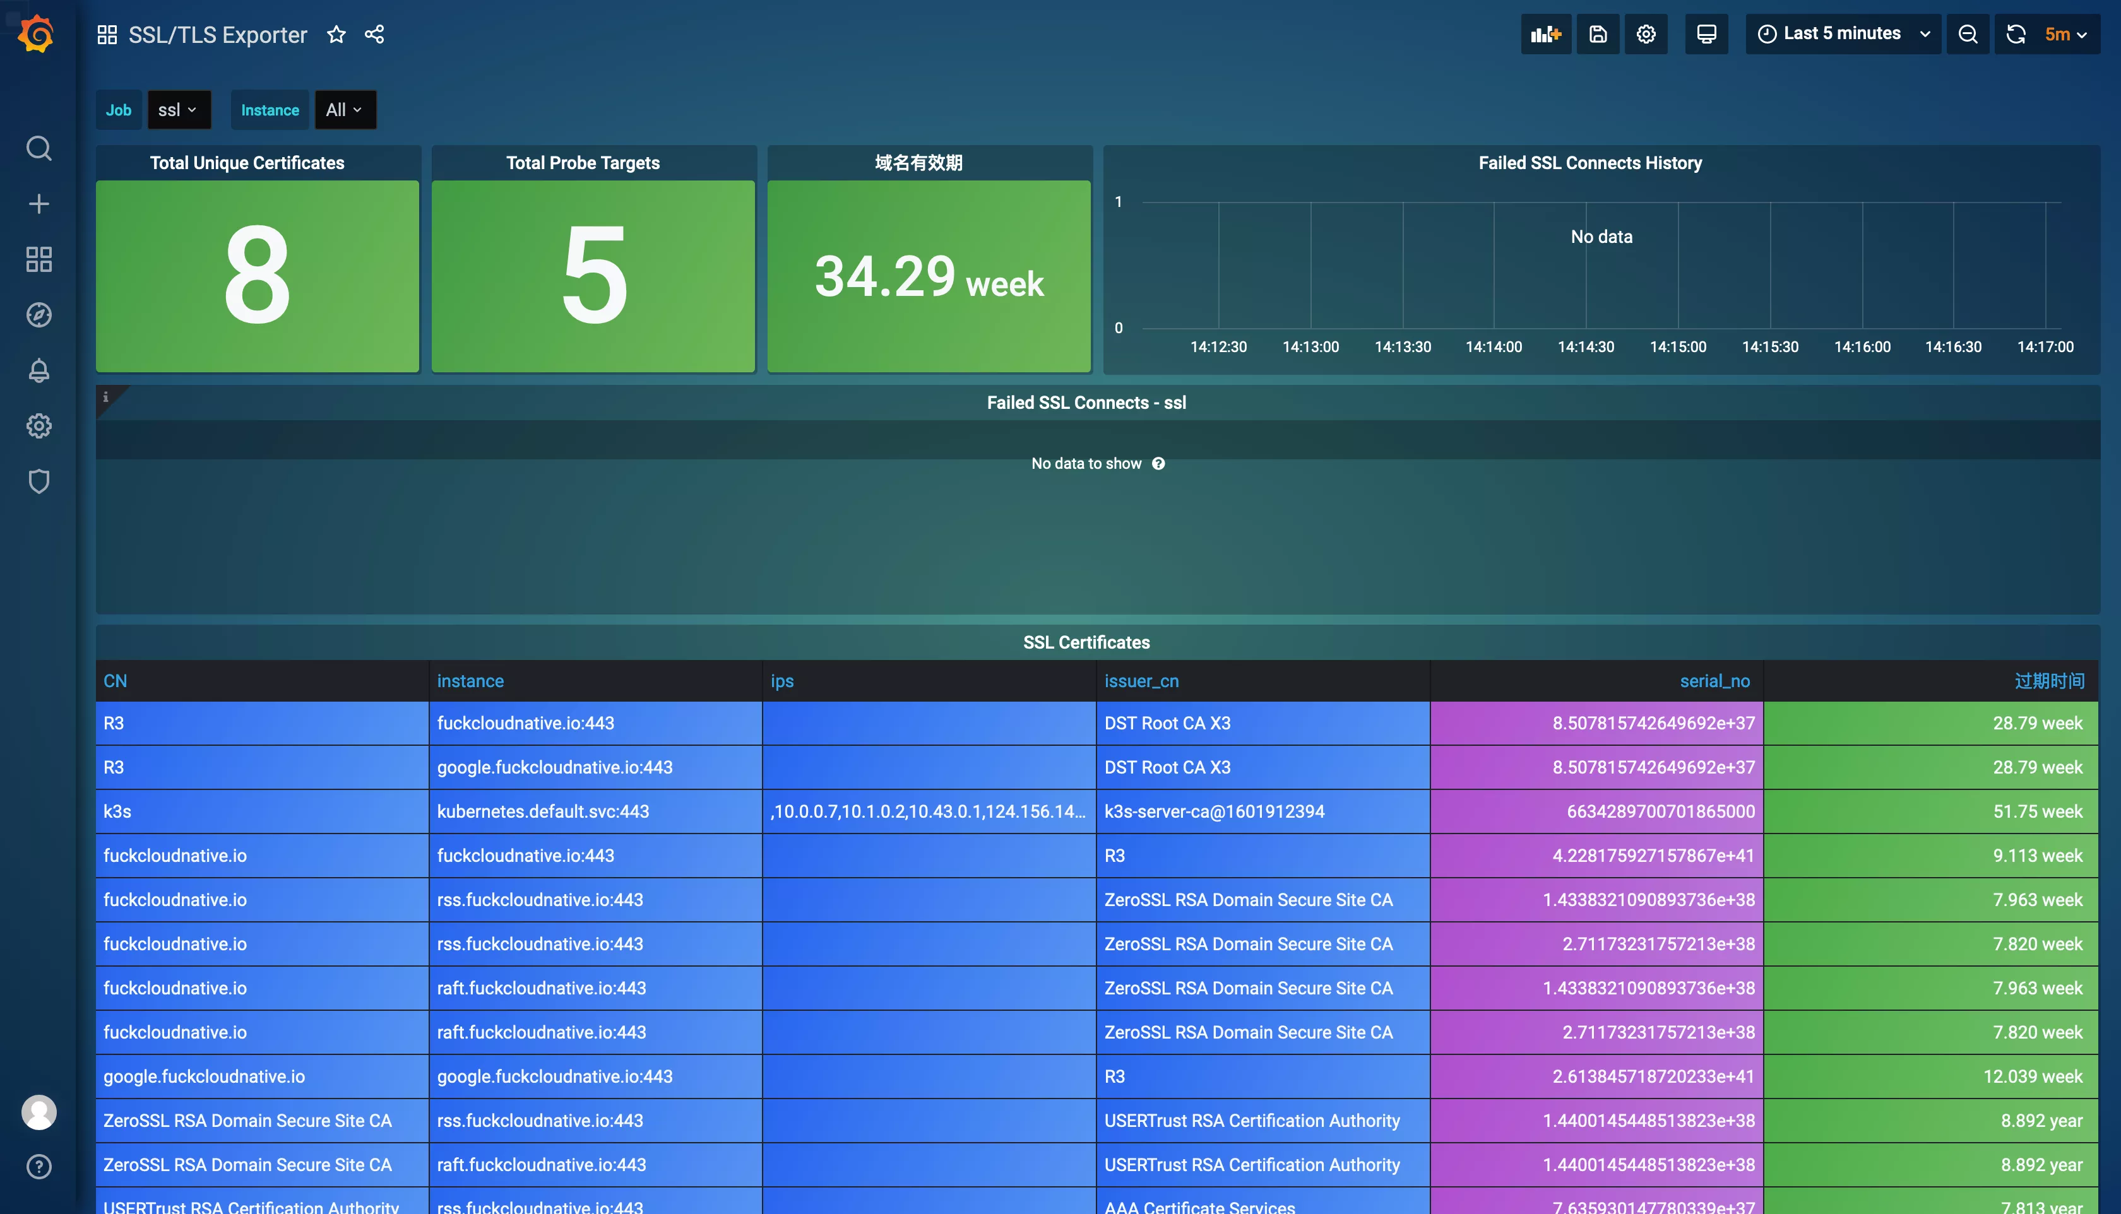Viewport: 2121px width, 1214px height.
Task: Click cell 2.613845718720233e+41
Action: [x=1596, y=1076]
